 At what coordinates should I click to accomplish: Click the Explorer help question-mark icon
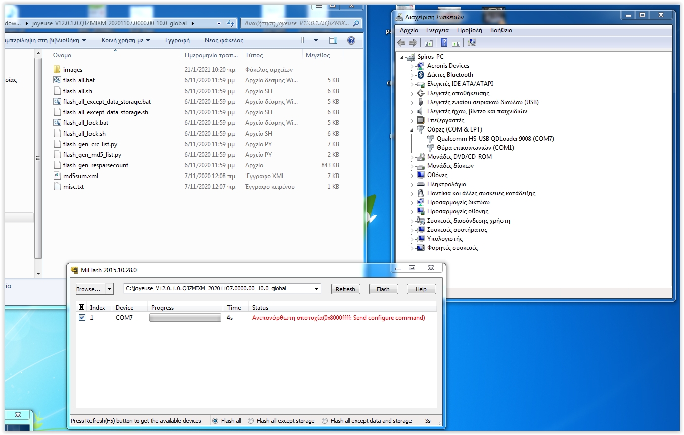click(x=351, y=40)
